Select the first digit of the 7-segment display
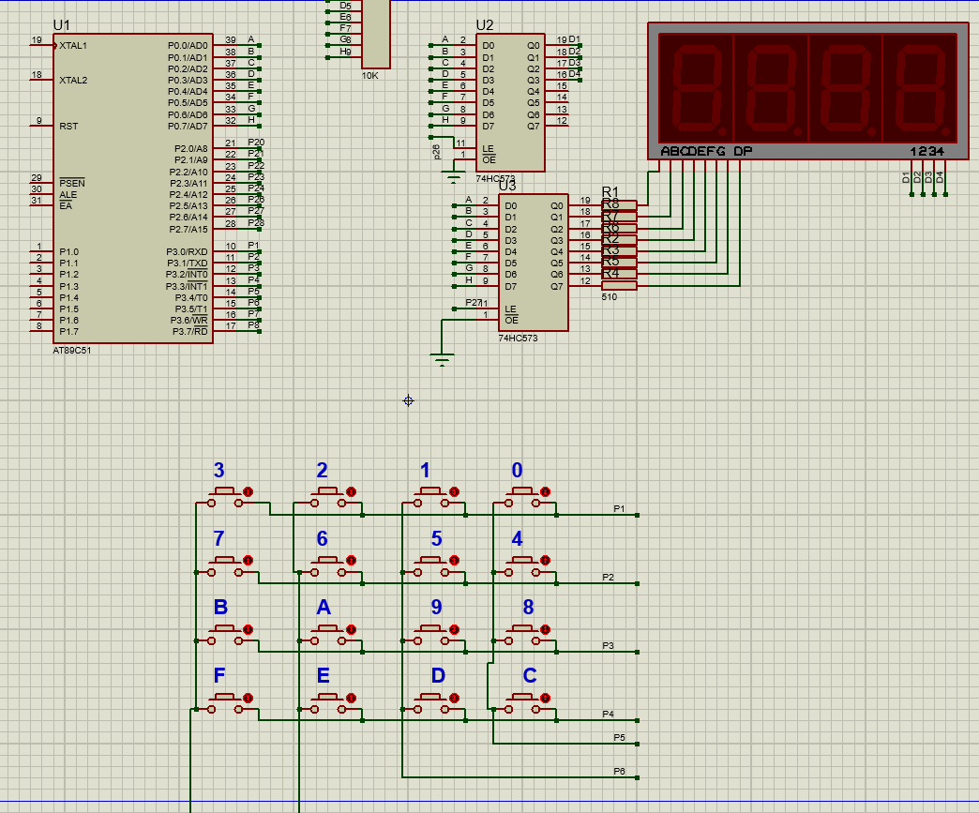 696,88
